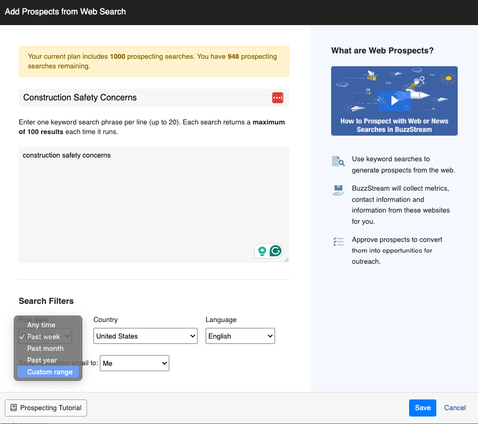Click the Cancel link
478x424 pixels.
click(455, 408)
